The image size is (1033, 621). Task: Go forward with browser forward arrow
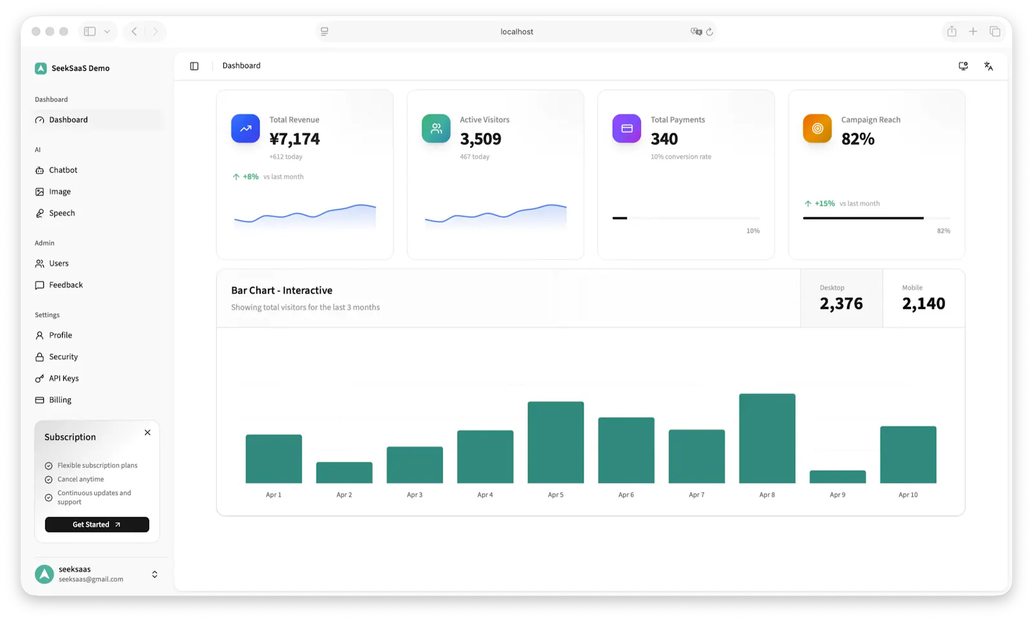(x=155, y=32)
